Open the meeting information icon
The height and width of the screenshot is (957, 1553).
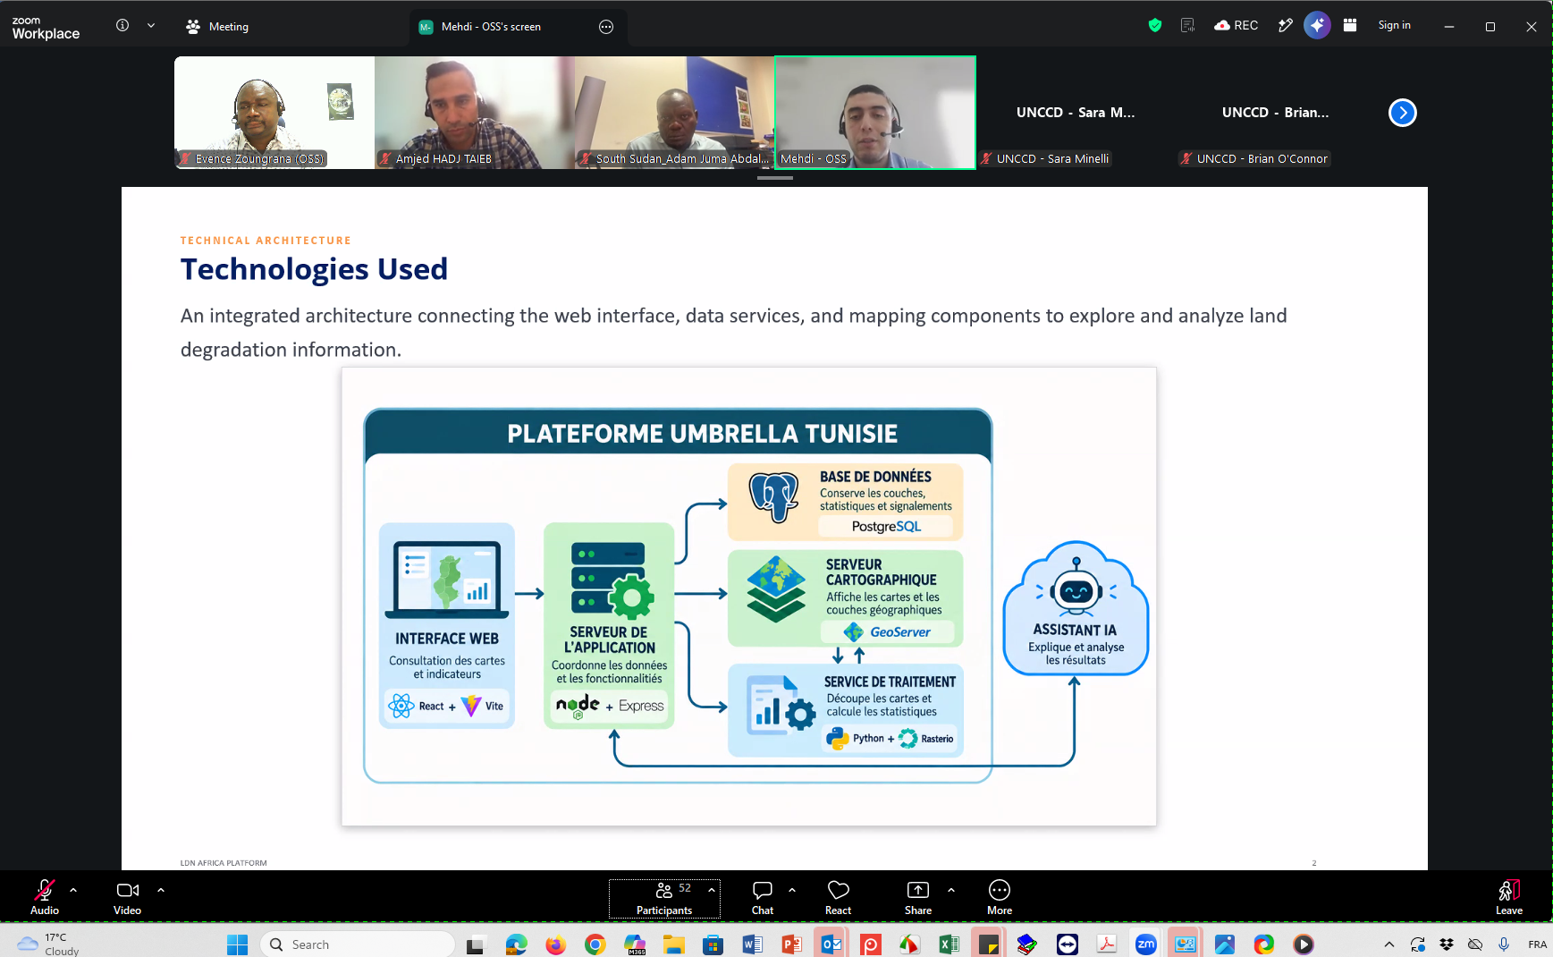(122, 25)
